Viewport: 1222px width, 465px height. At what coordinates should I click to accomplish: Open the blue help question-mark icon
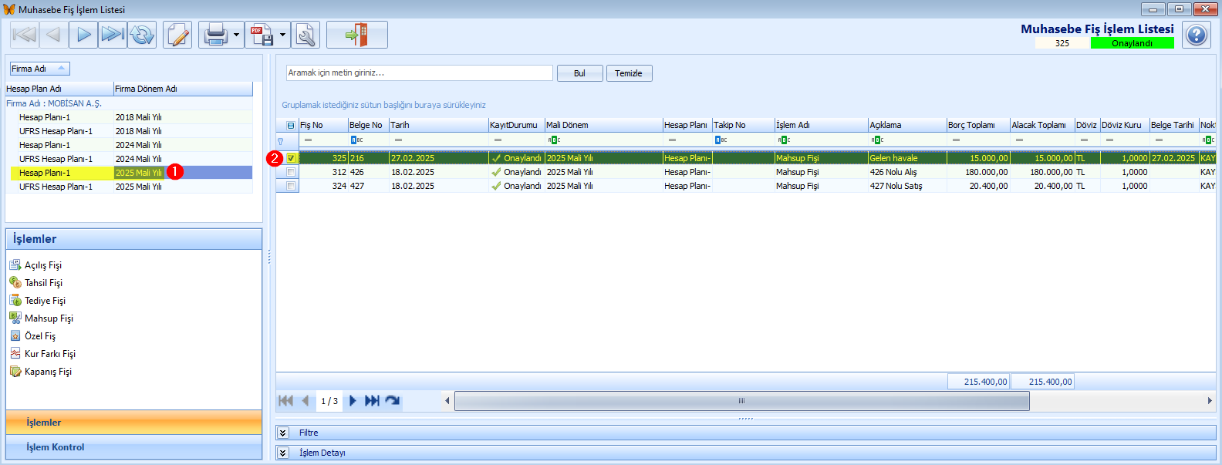pyautogui.click(x=1197, y=35)
